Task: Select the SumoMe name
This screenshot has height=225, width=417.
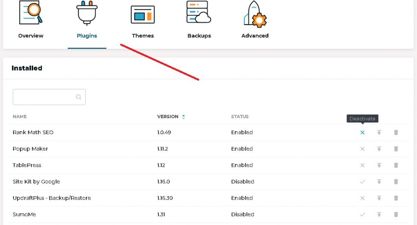Action: tap(24, 214)
